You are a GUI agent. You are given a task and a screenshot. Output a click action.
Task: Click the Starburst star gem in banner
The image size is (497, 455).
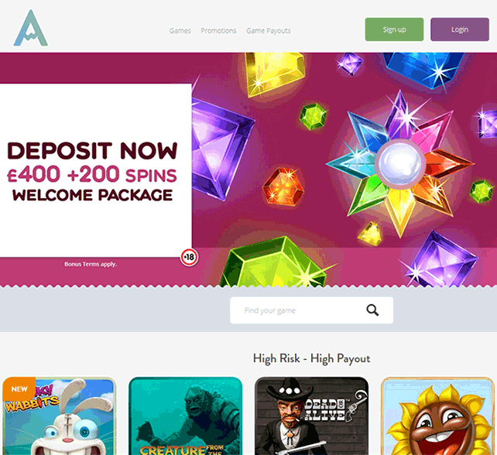400,164
